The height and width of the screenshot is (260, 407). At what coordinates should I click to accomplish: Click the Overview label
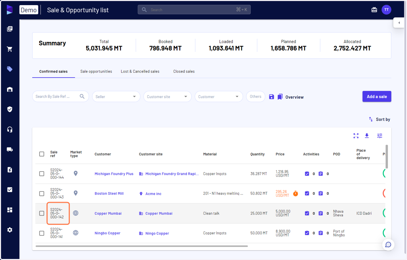click(x=294, y=97)
